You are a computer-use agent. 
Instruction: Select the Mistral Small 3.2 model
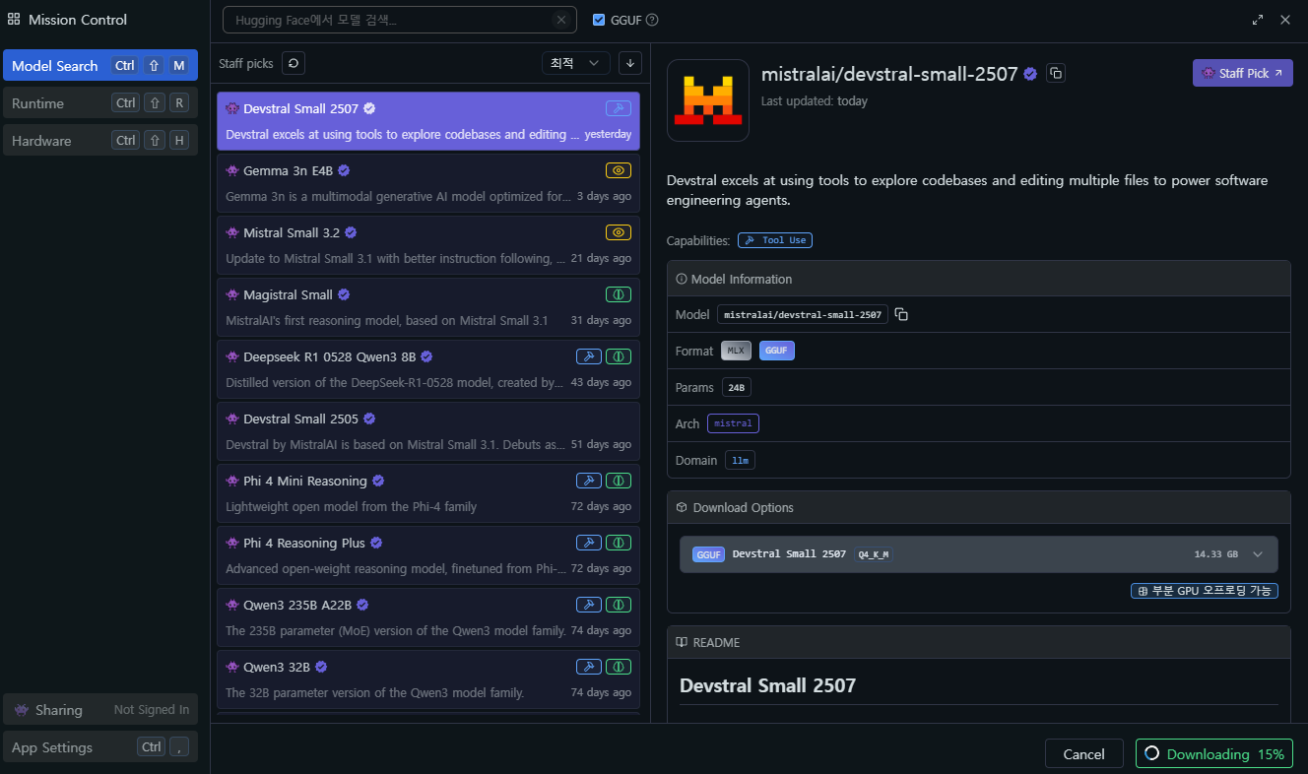[428, 245]
